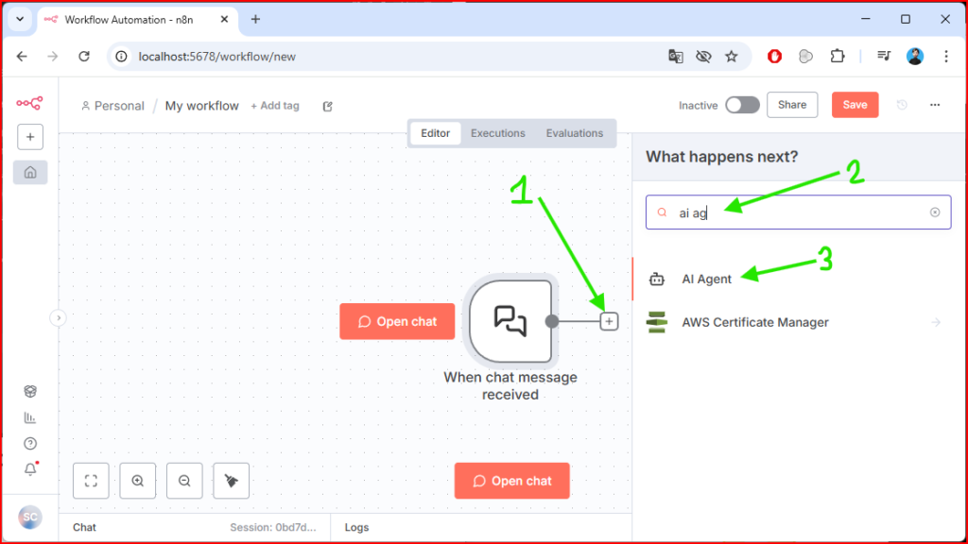
Task: Open the three-dots workflow options menu
Action: tap(935, 105)
